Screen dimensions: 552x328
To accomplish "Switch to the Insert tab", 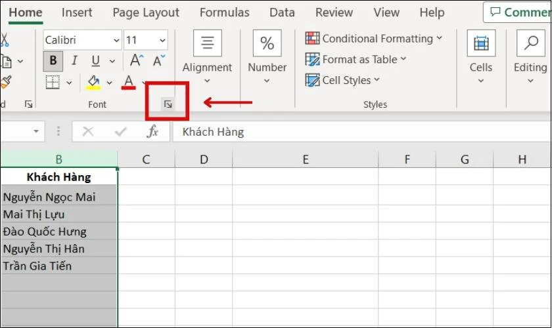I will (77, 12).
